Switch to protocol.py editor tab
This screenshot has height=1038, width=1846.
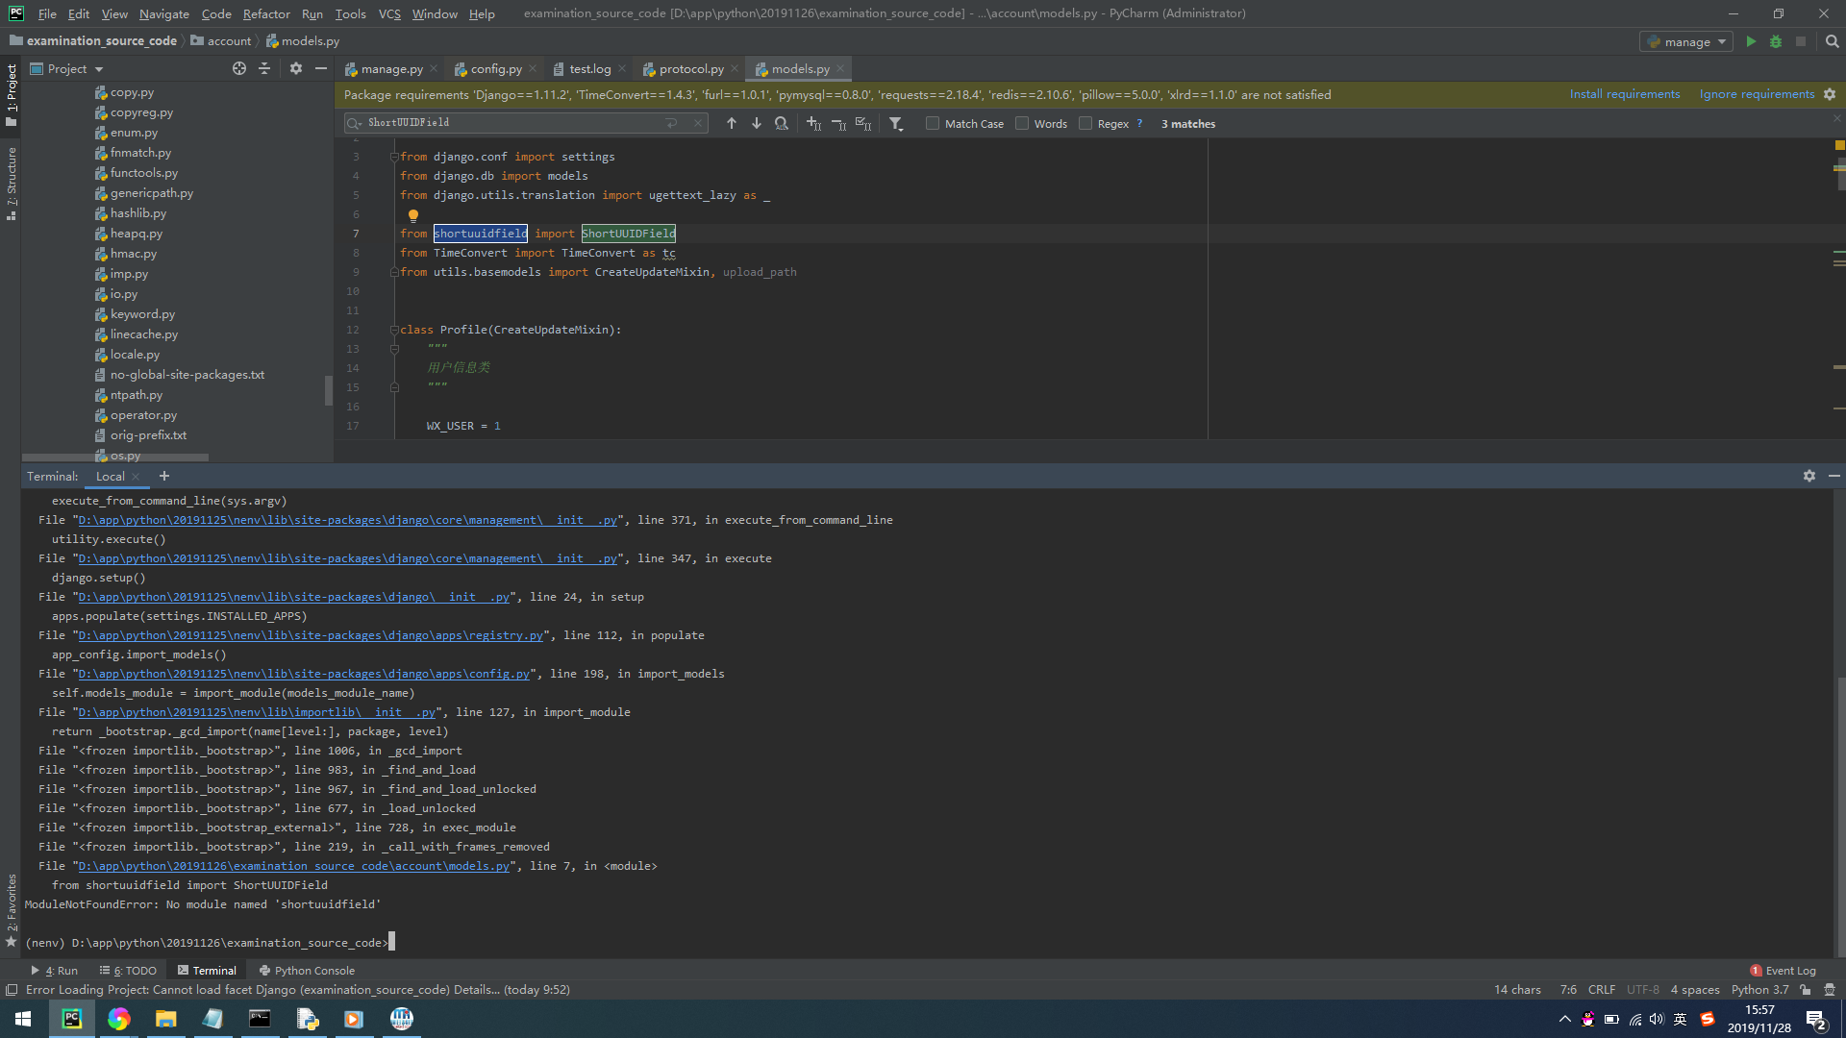(x=691, y=68)
